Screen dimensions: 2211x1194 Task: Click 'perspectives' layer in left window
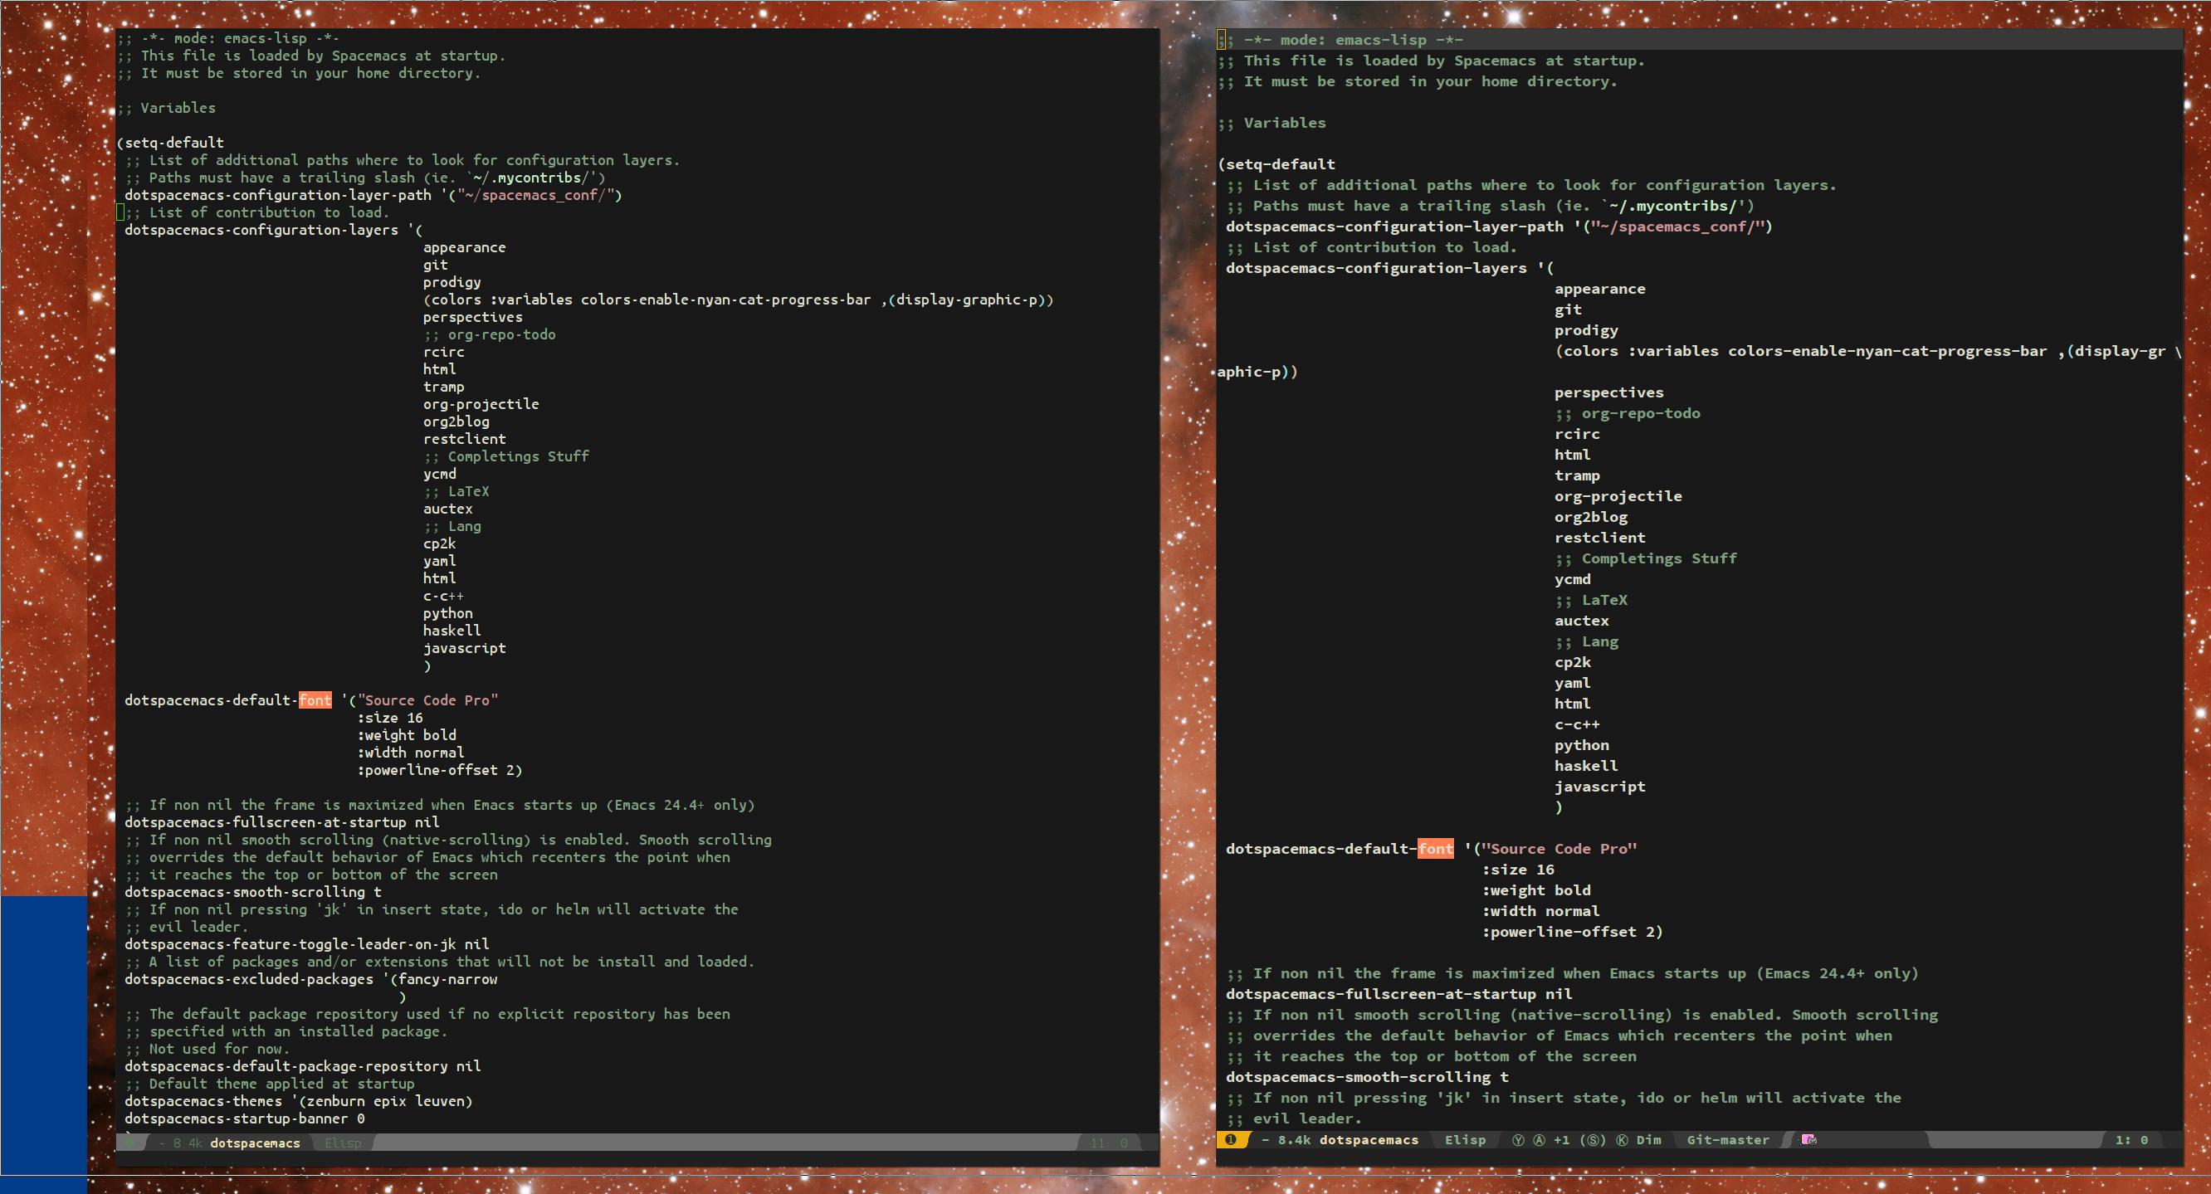(472, 317)
